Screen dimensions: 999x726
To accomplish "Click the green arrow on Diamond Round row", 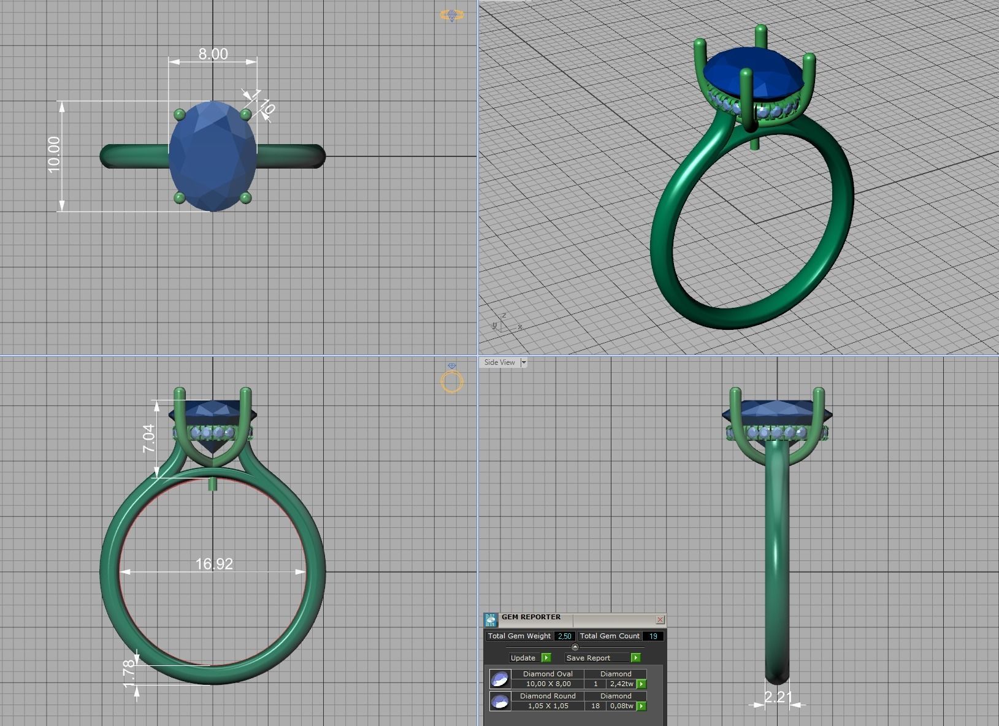I will point(641,706).
